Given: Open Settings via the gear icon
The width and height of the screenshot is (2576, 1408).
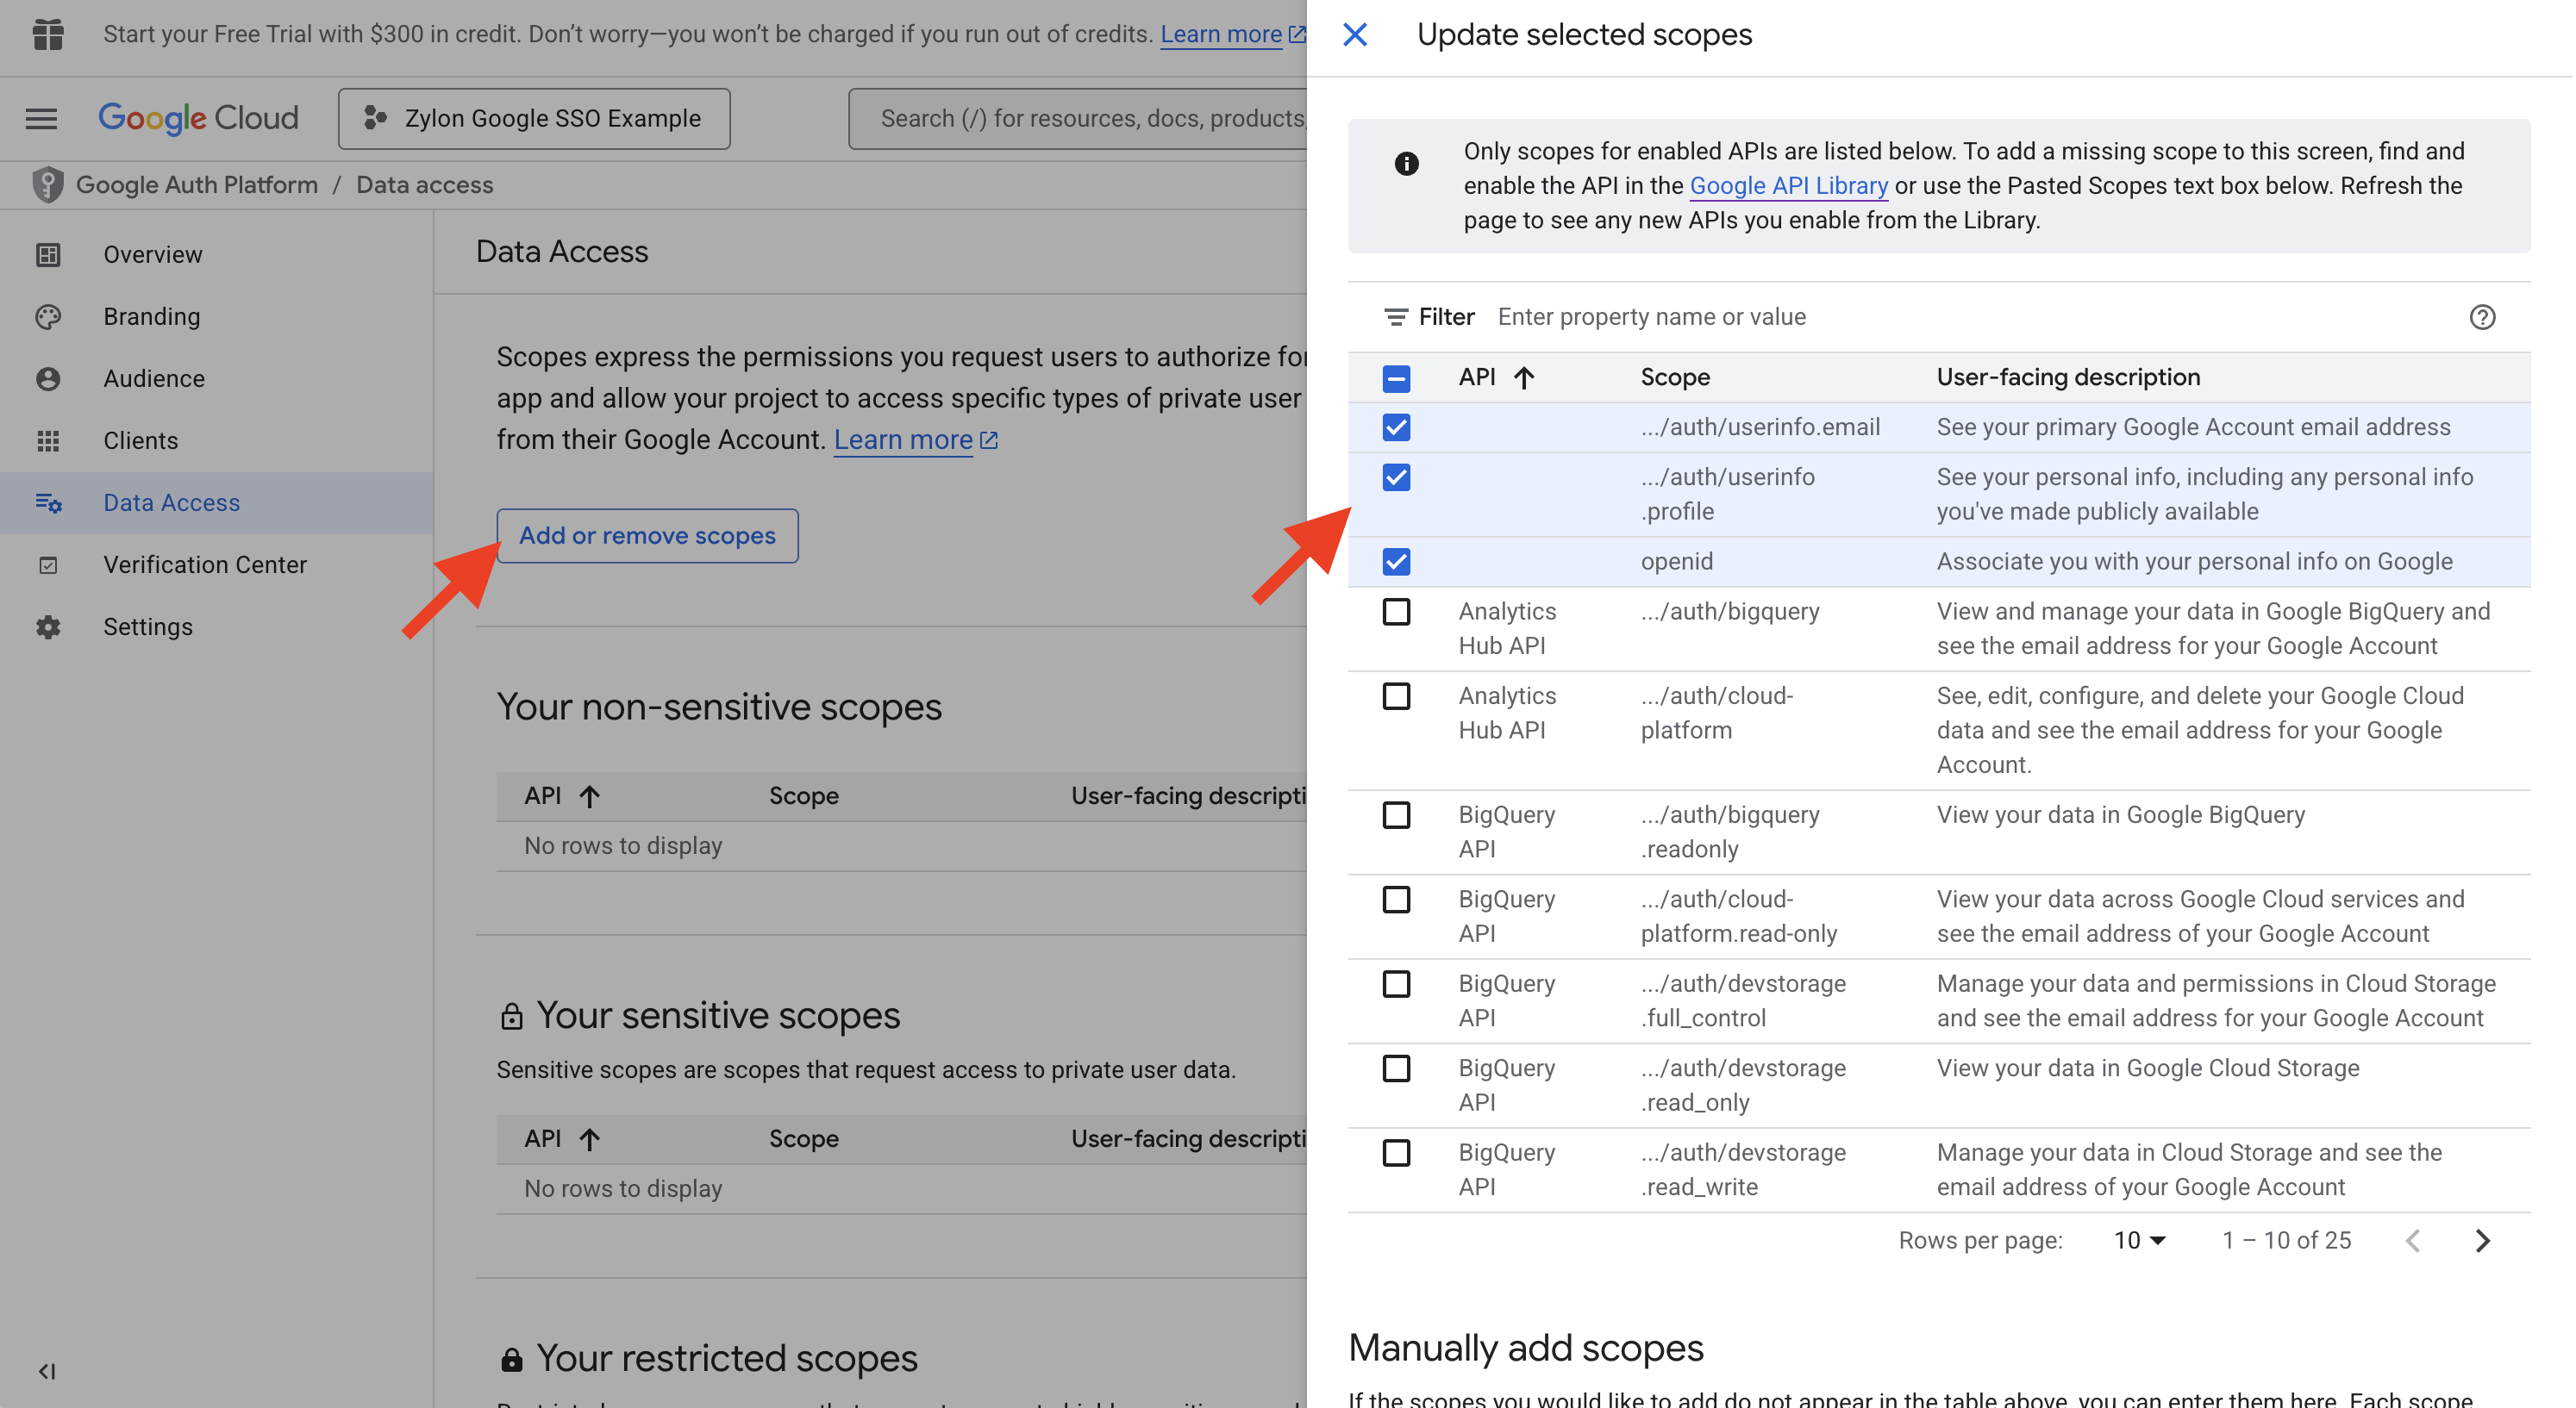Looking at the screenshot, I should (48, 626).
